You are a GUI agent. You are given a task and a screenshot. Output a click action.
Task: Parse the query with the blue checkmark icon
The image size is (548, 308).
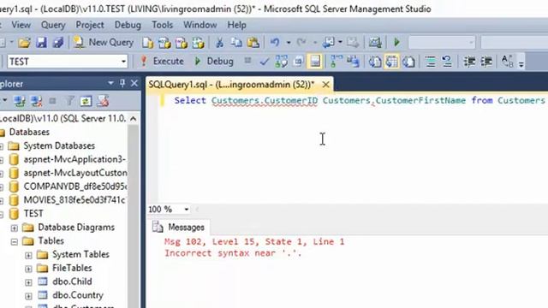[265, 62]
